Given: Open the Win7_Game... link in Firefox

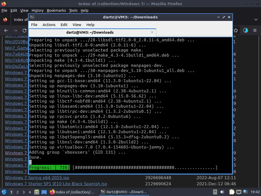Looking at the screenshot, I should 17,48.
